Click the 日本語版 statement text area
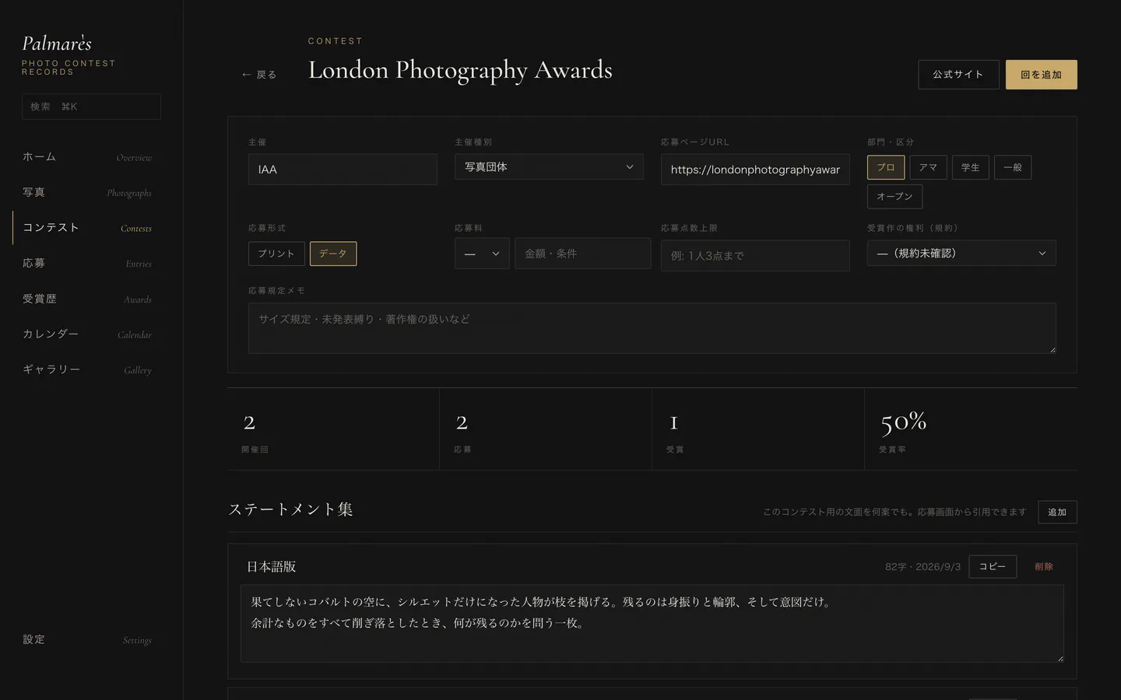Viewport: 1121px width, 700px height. (652, 624)
